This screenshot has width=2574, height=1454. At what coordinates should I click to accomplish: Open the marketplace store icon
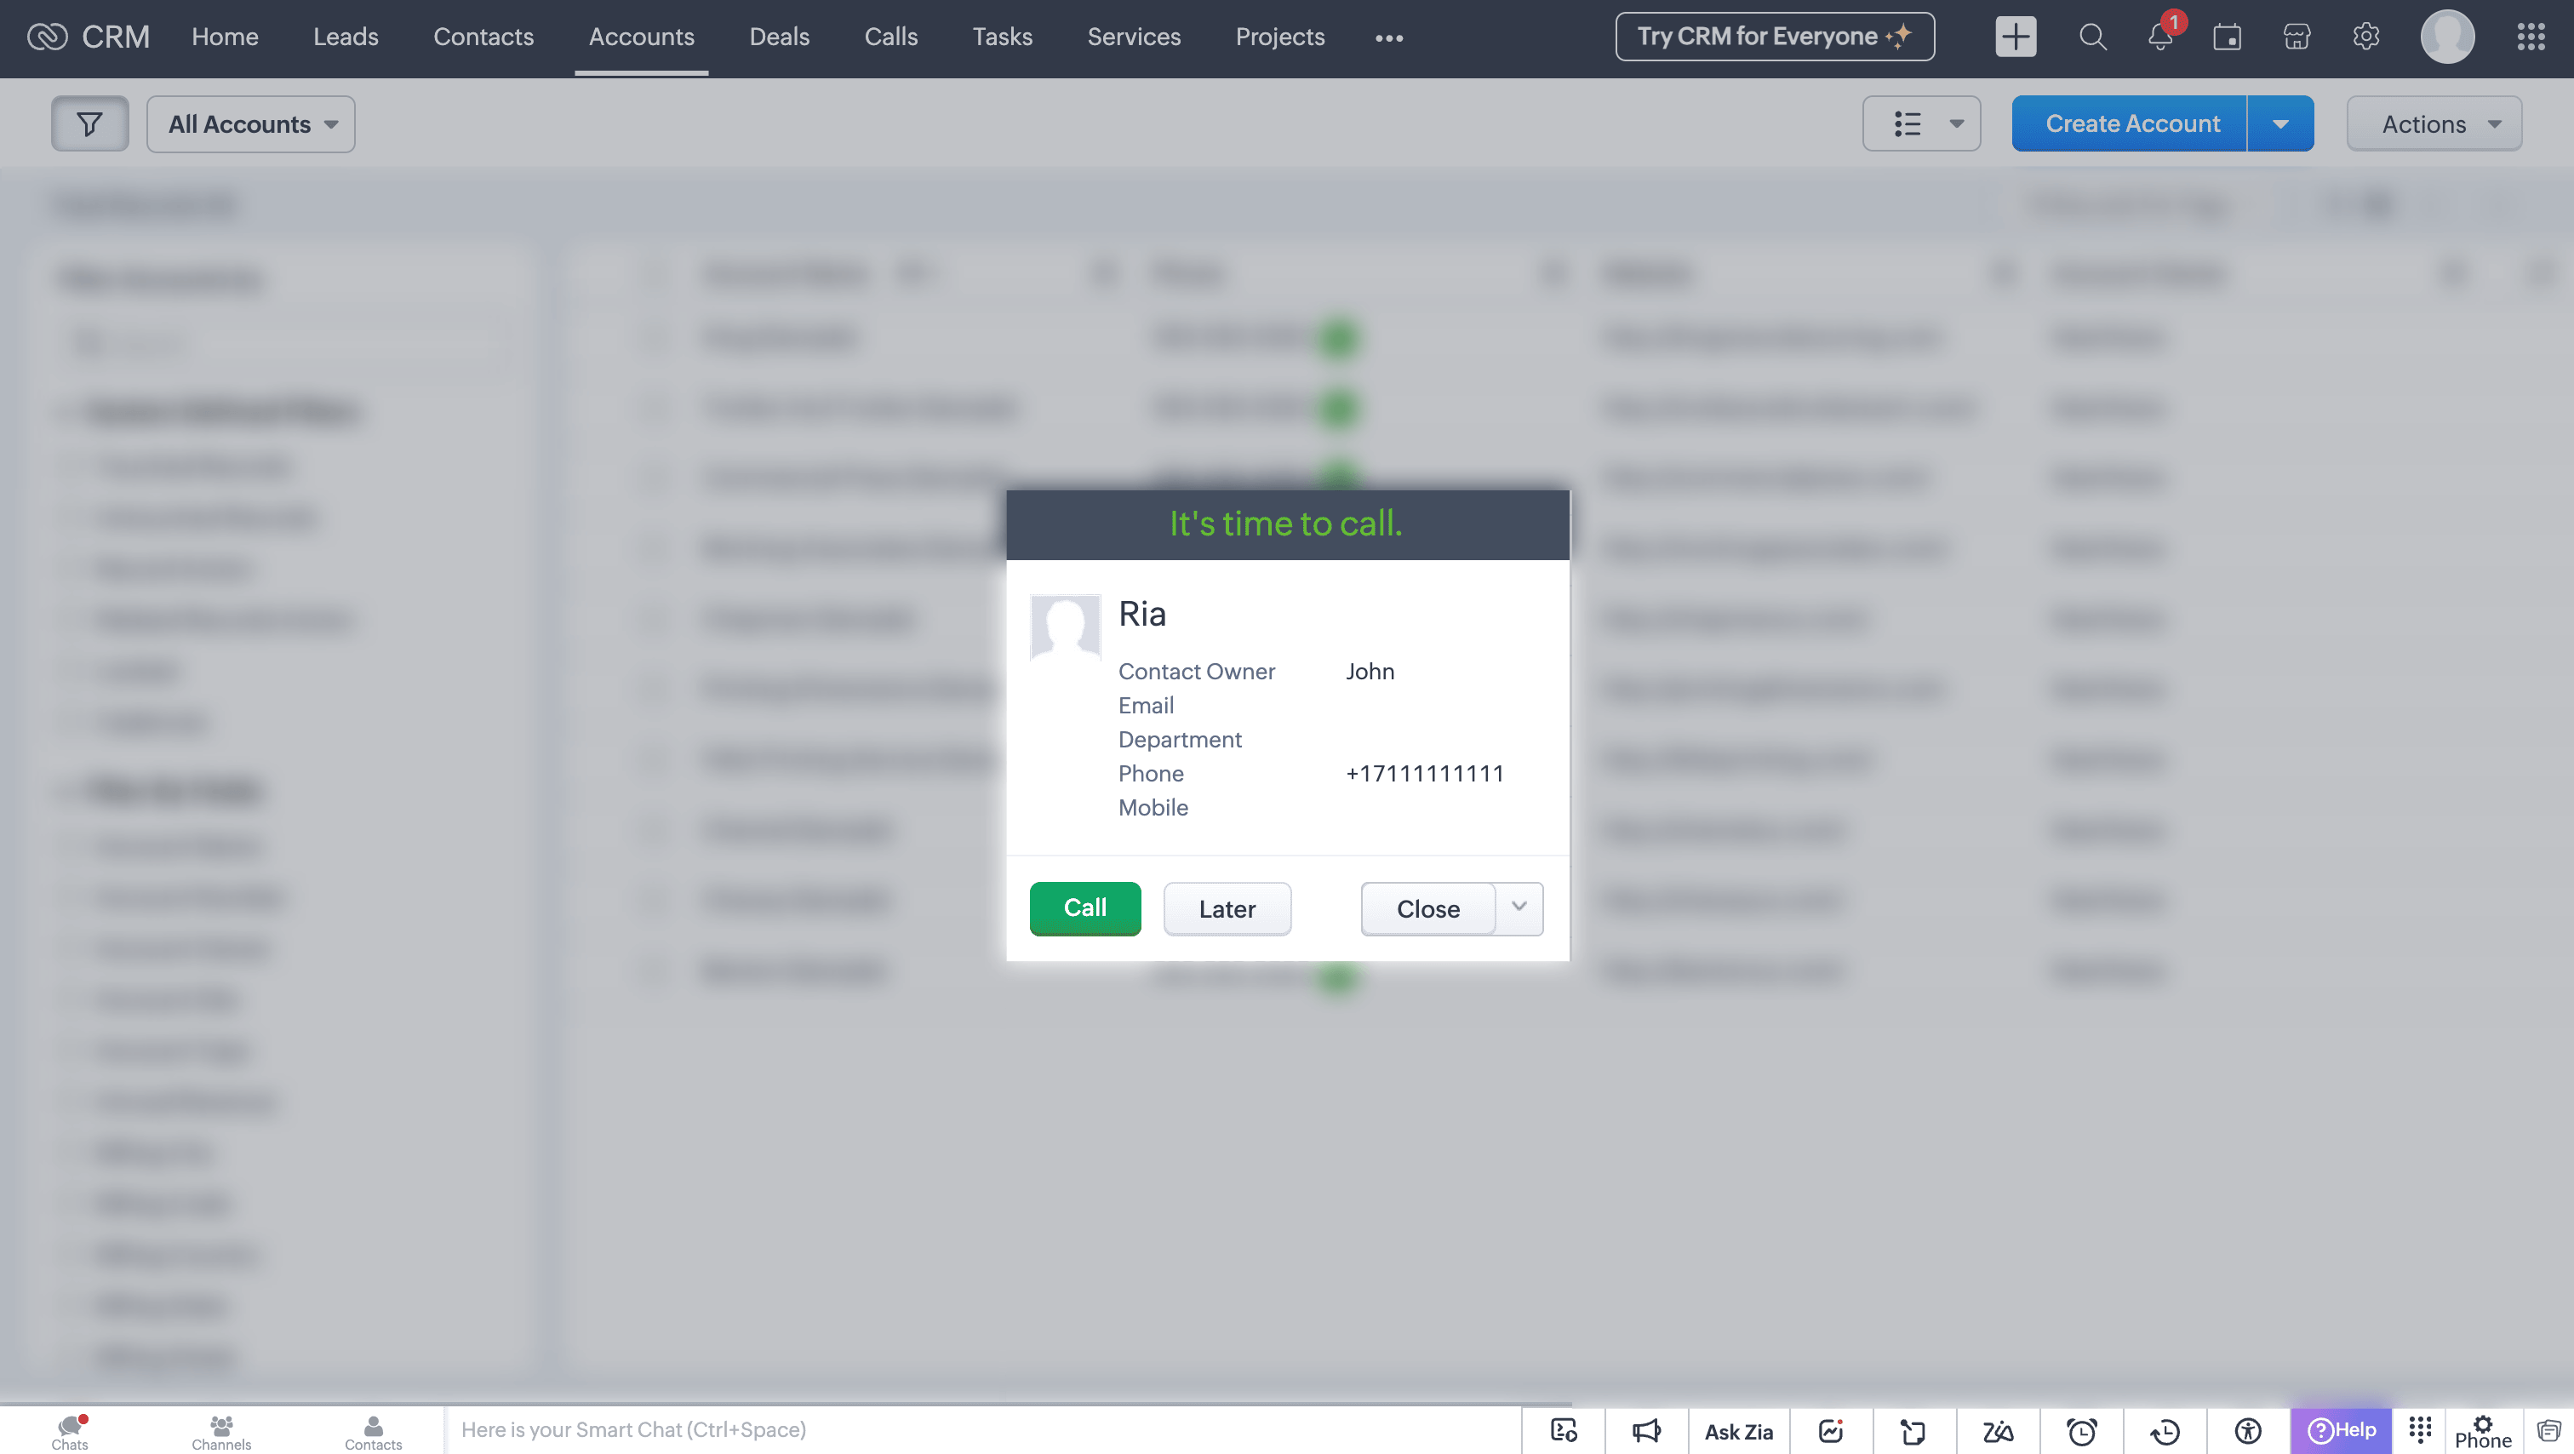tap(2297, 37)
